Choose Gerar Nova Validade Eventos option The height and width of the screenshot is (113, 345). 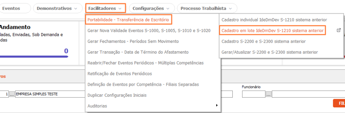tap(149, 31)
